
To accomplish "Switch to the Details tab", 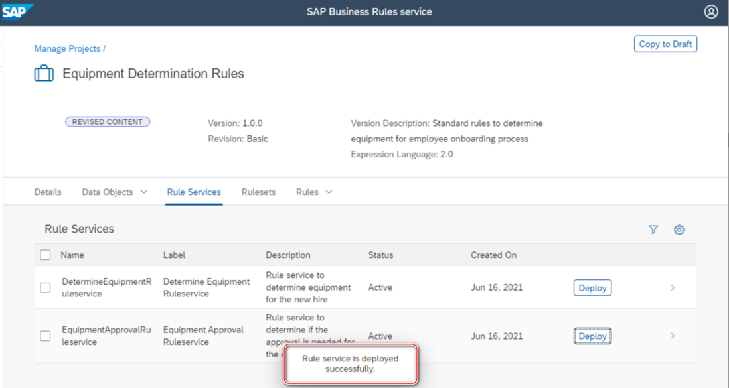I will [x=48, y=192].
